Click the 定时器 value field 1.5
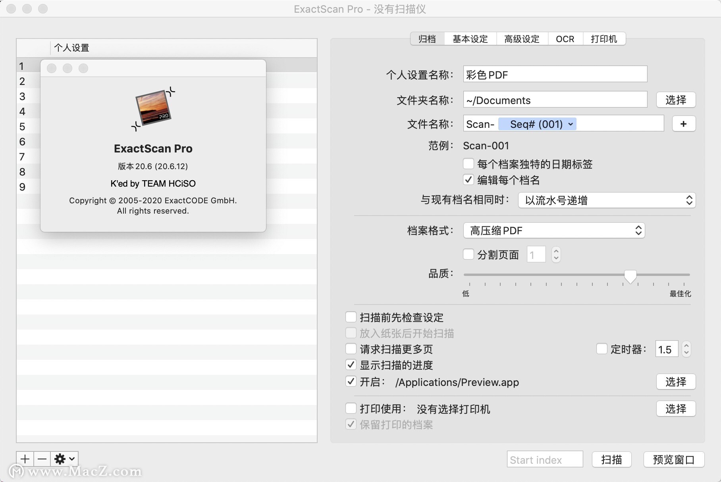 coord(667,349)
